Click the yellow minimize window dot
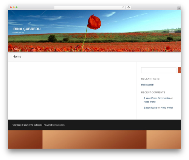 coord(14,8)
